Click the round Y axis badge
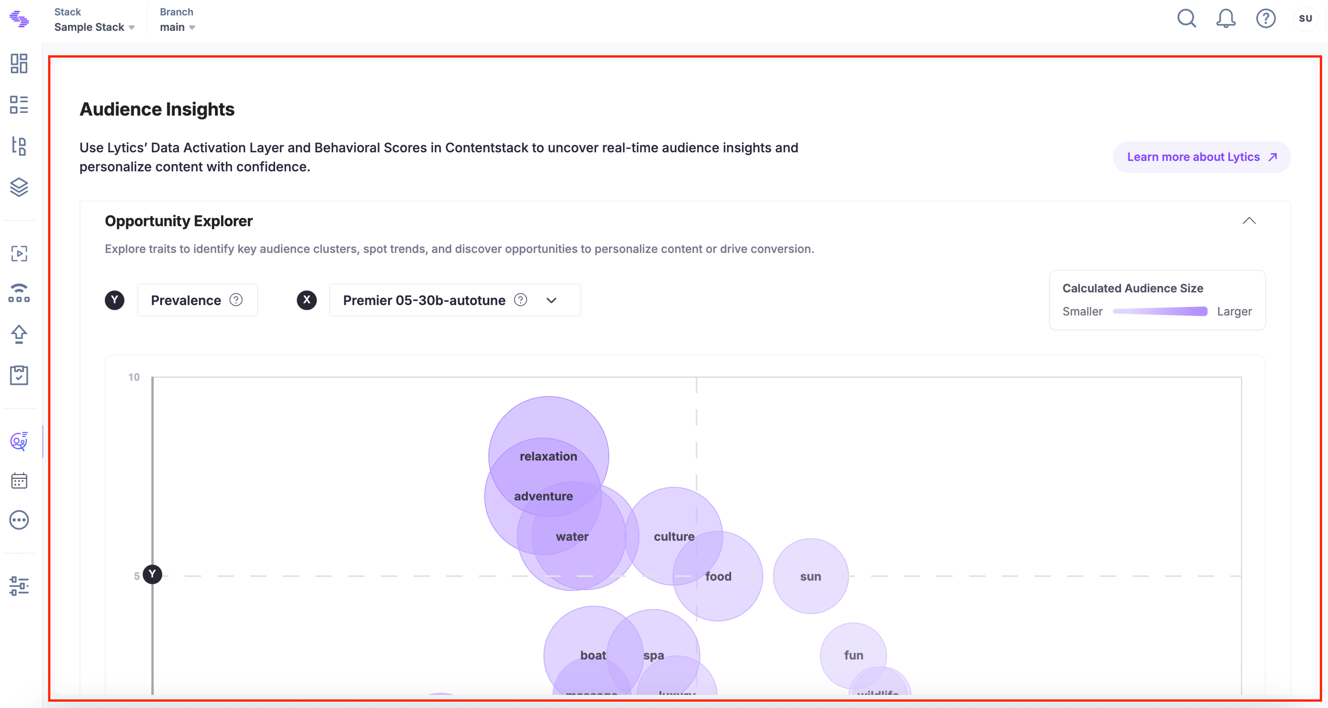Screen dimensions: 1328x708 pos(114,300)
